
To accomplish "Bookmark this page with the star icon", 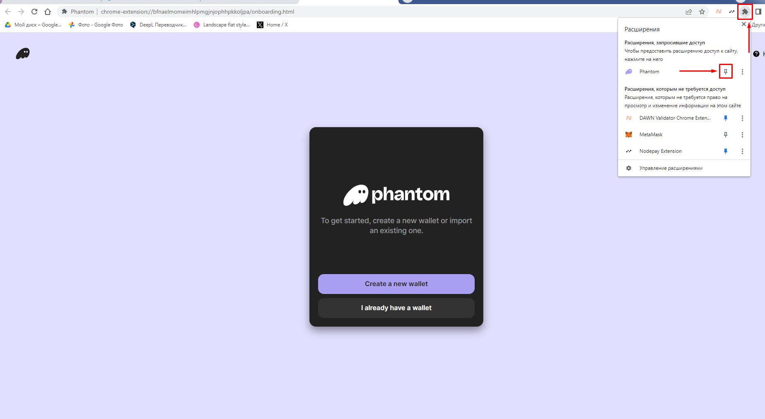I will [702, 12].
